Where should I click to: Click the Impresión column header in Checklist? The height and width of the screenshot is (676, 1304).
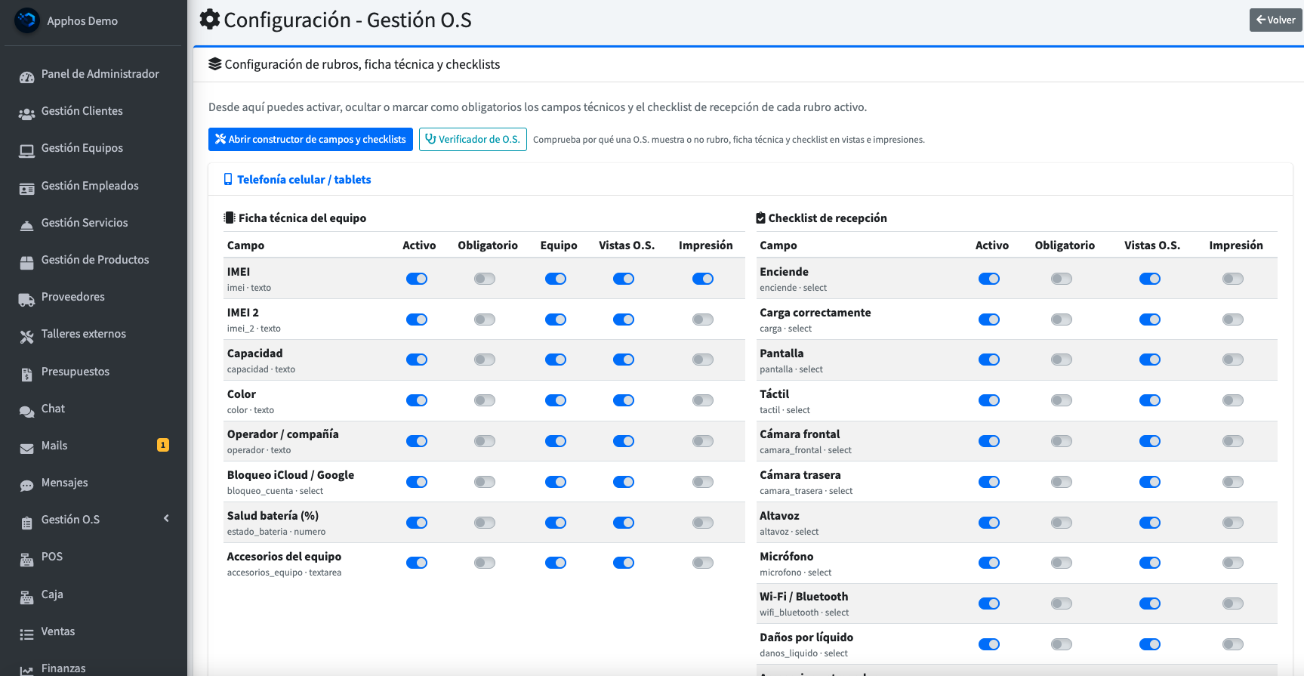(x=1236, y=245)
